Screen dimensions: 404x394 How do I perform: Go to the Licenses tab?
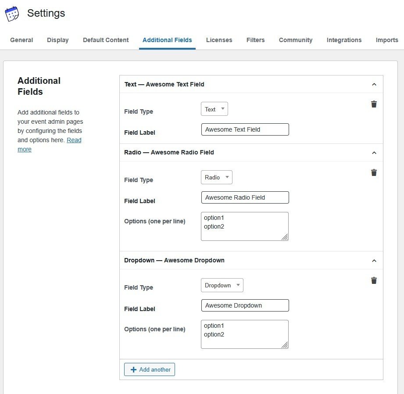(x=219, y=40)
